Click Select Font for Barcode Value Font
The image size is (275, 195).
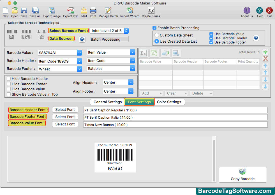click(65, 124)
